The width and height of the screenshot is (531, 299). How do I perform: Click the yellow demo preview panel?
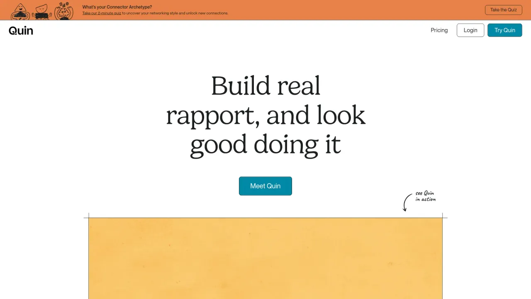tap(265, 258)
